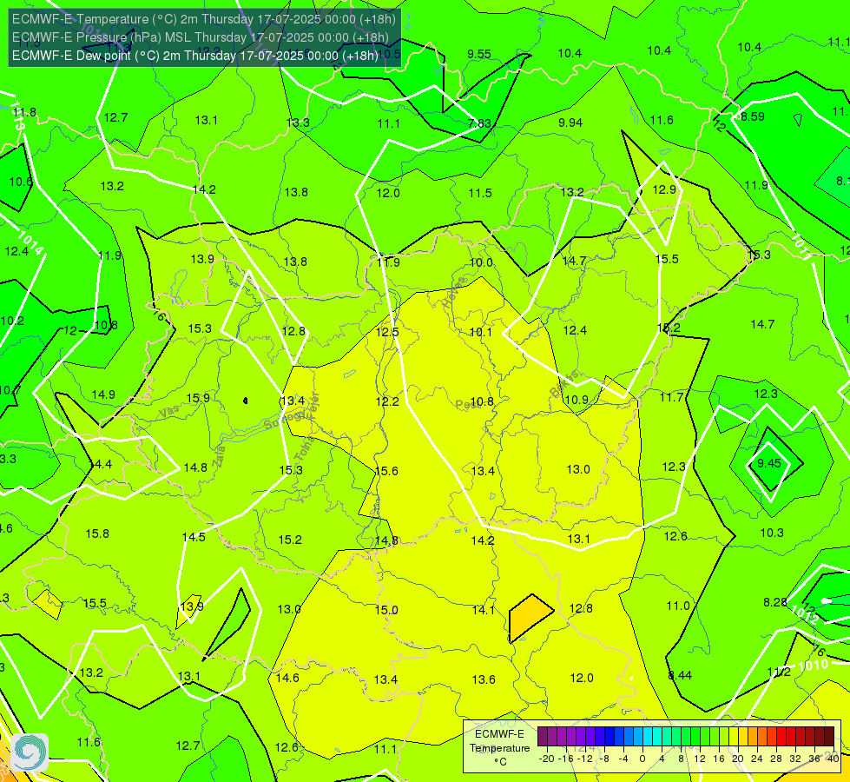Click the swirl logo icon at bottom-left
850x782 pixels.
[30, 752]
